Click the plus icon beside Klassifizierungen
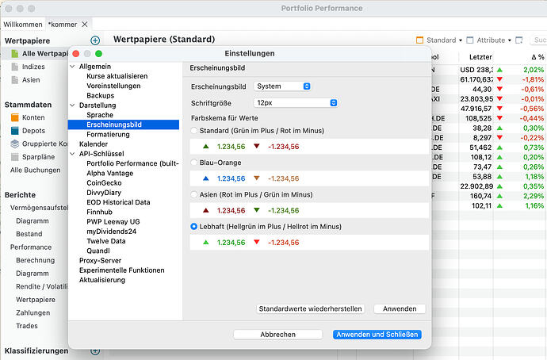The height and width of the screenshot is (360, 547). click(95, 350)
